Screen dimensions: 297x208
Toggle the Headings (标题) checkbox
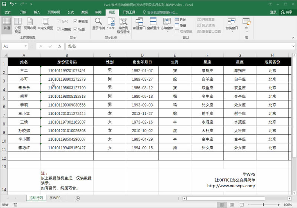[x=75, y=29]
